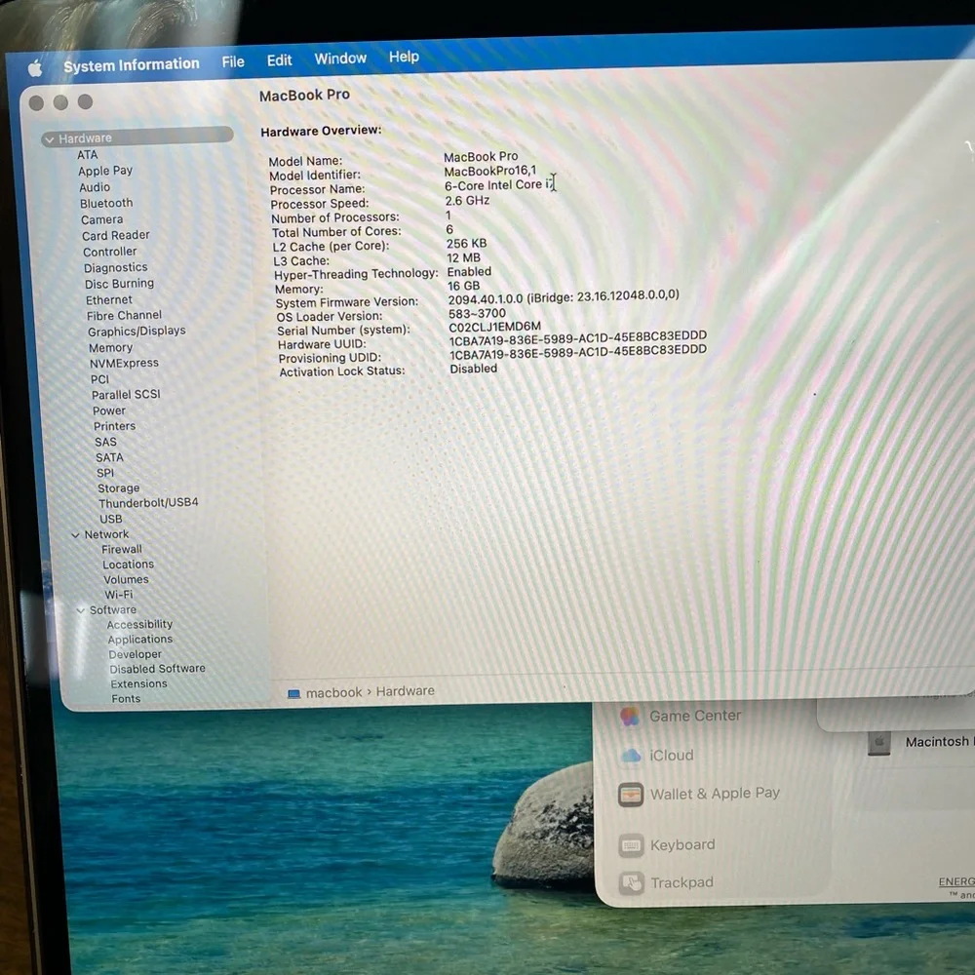Click the Keyboard settings icon
Image resolution: width=975 pixels, height=975 pixels.
click(x=631, y=845)
